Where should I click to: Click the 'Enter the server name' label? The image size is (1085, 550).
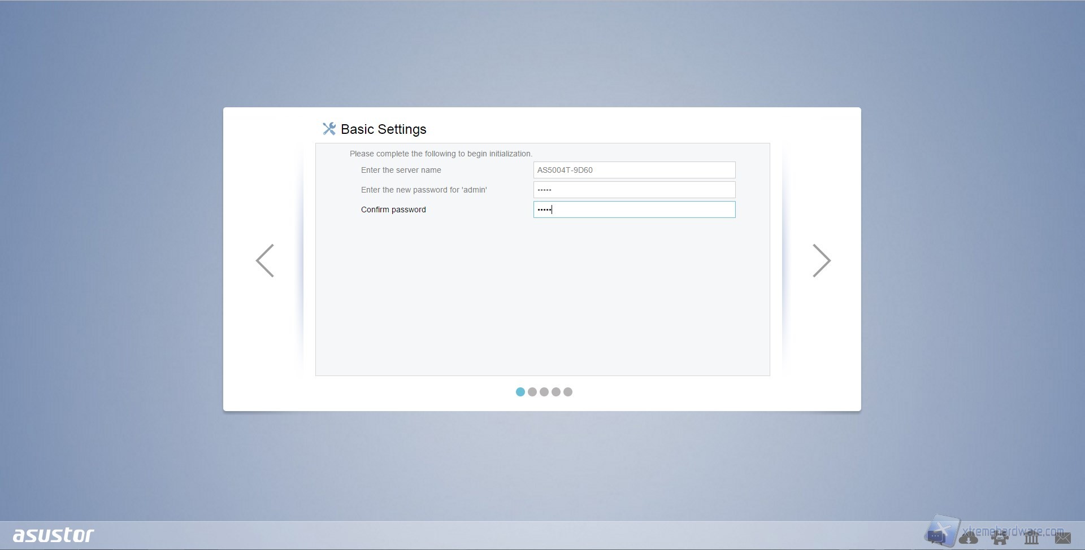click(x=401, y=170)
